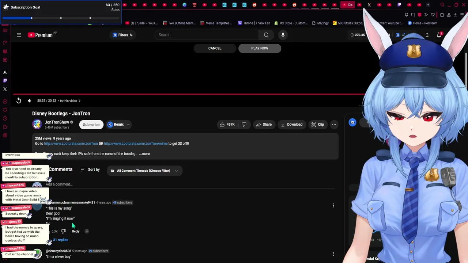Screen dimensions: 468x263
Task: Open the 500 Styles Outdoor bookmark
Action: click(x=348, y=23)
